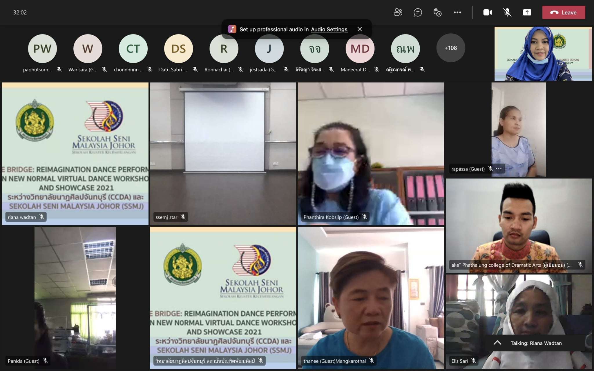
Task: Dismiss the professional audio notification
Action: pyautogui.click(x=360, y=29)
